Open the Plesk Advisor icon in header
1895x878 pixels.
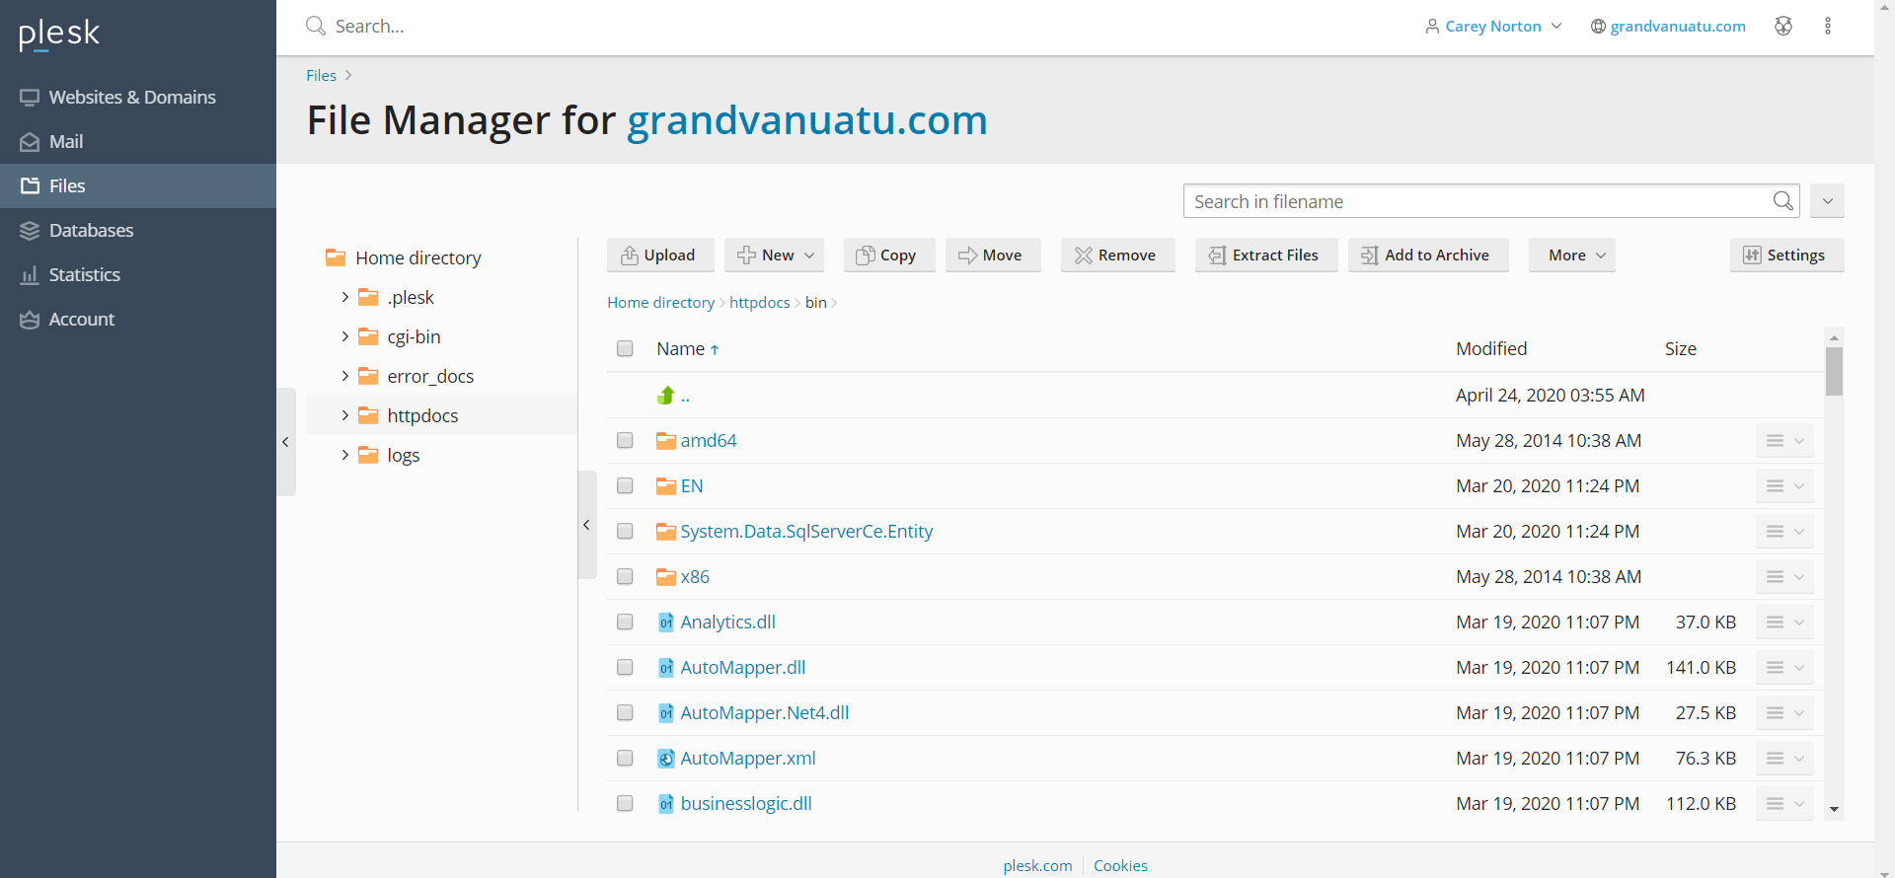1783,26
